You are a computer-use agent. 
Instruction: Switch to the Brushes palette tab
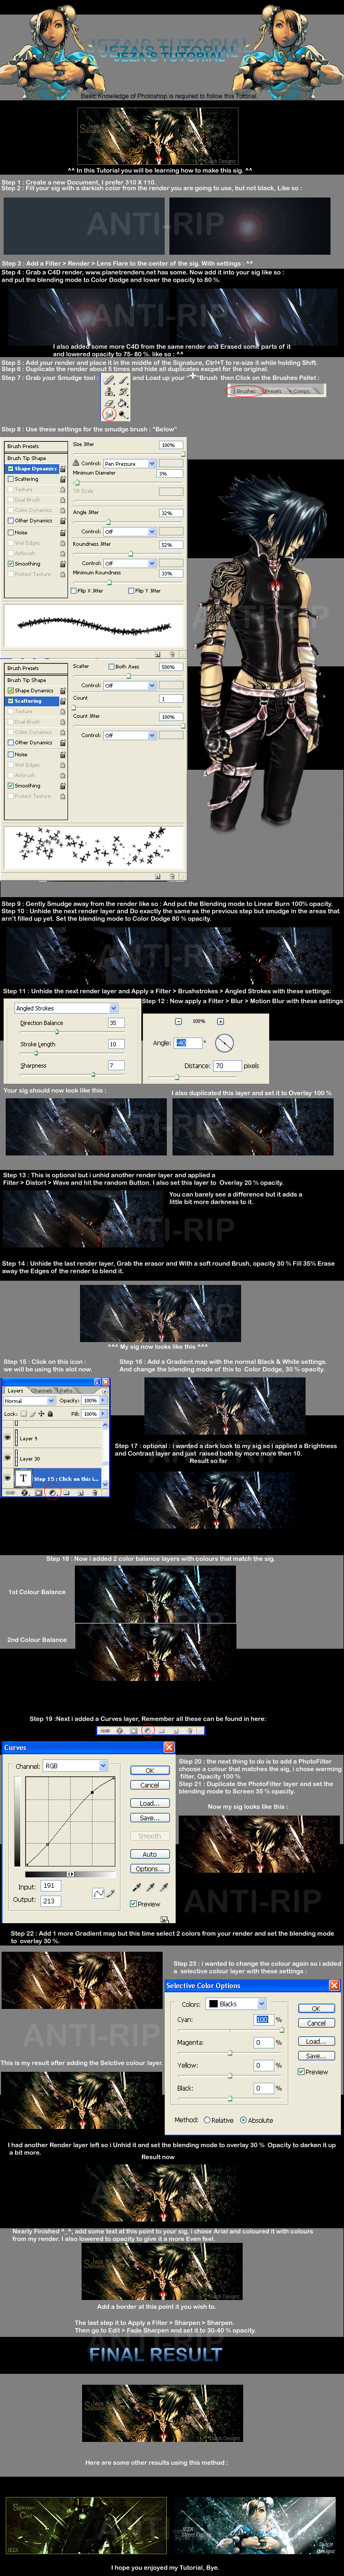(246, 391)
